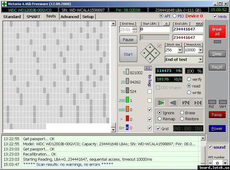Toggle the sound checkbox
Screen dimensions: 230x170
coord(210,147)
